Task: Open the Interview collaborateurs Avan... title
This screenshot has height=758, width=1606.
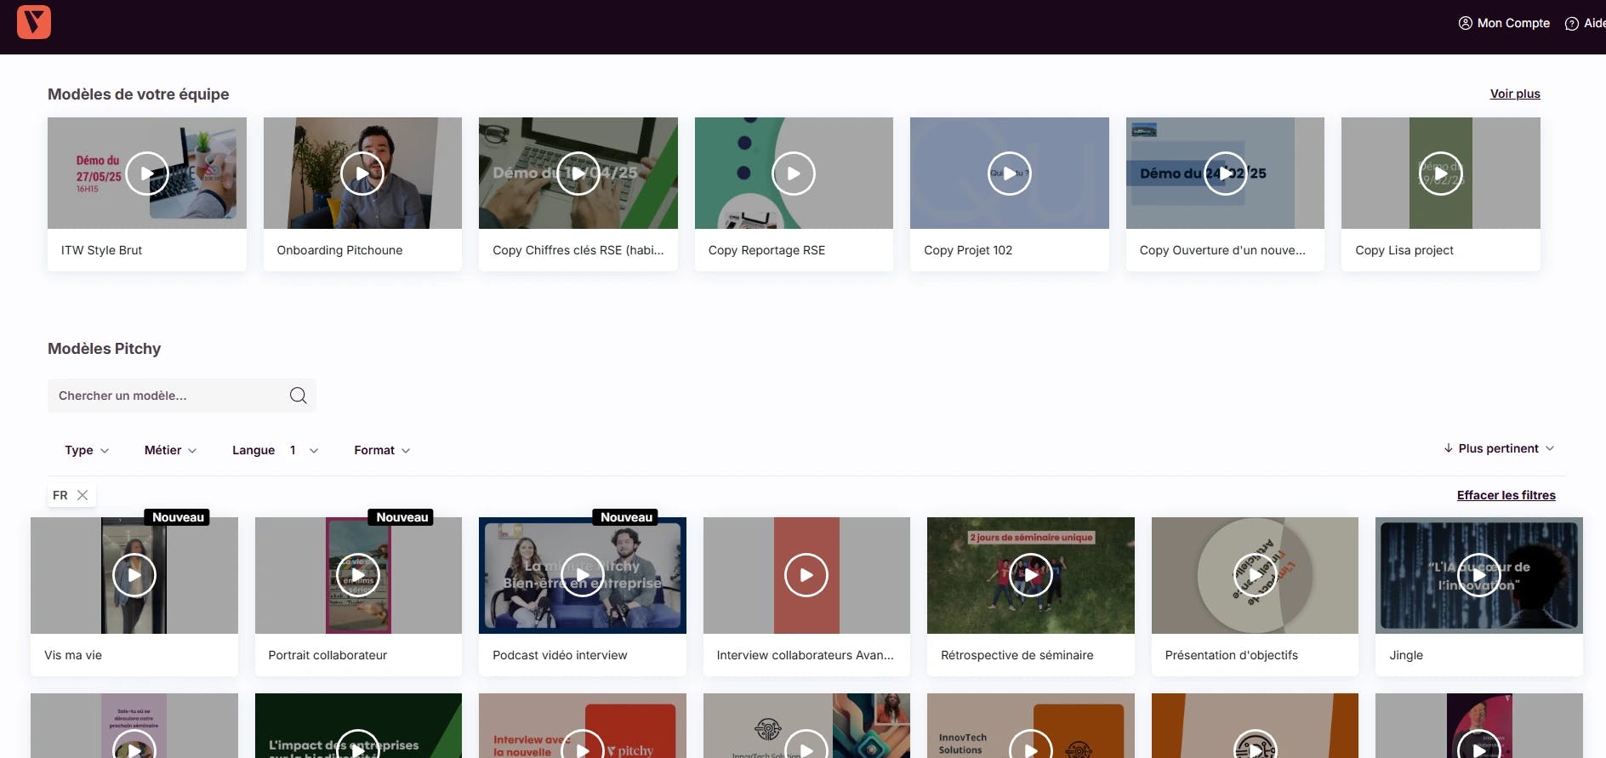Action: click(x=806, y=655)
